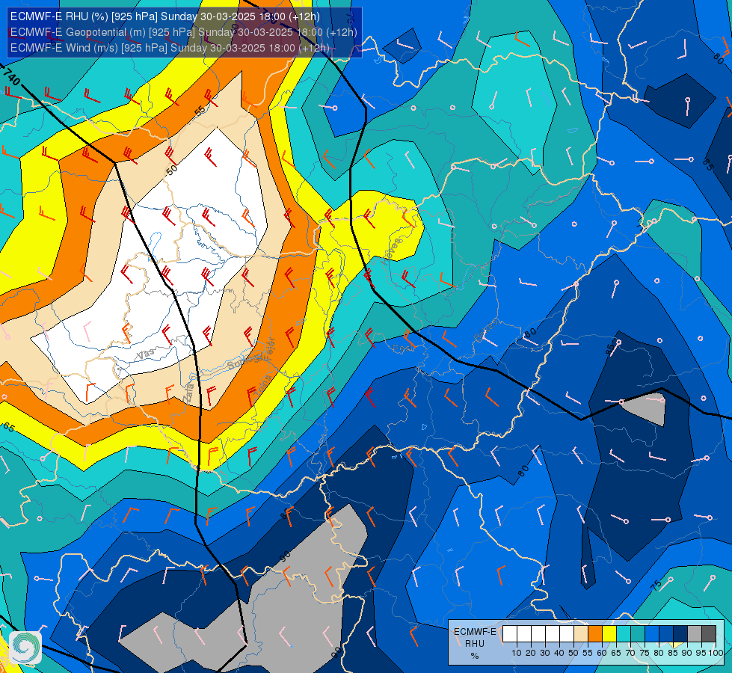Pick the teal 70–75 legend swatch
The image size is (732, 673).
(x=638, y=634)
